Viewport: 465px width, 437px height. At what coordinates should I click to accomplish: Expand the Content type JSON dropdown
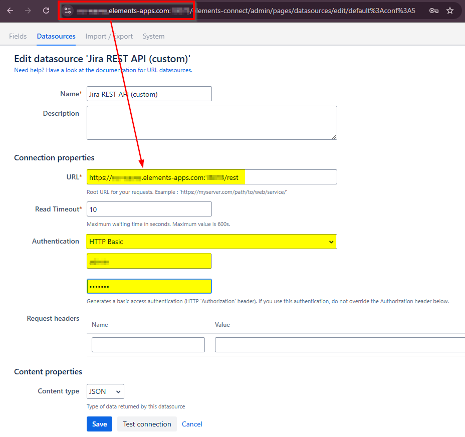[105, 391]
